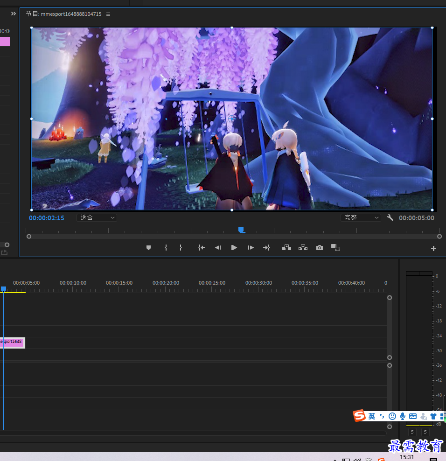Go to Out point button
The height and width of the screenshot is (461, 446).
[266, 248]
